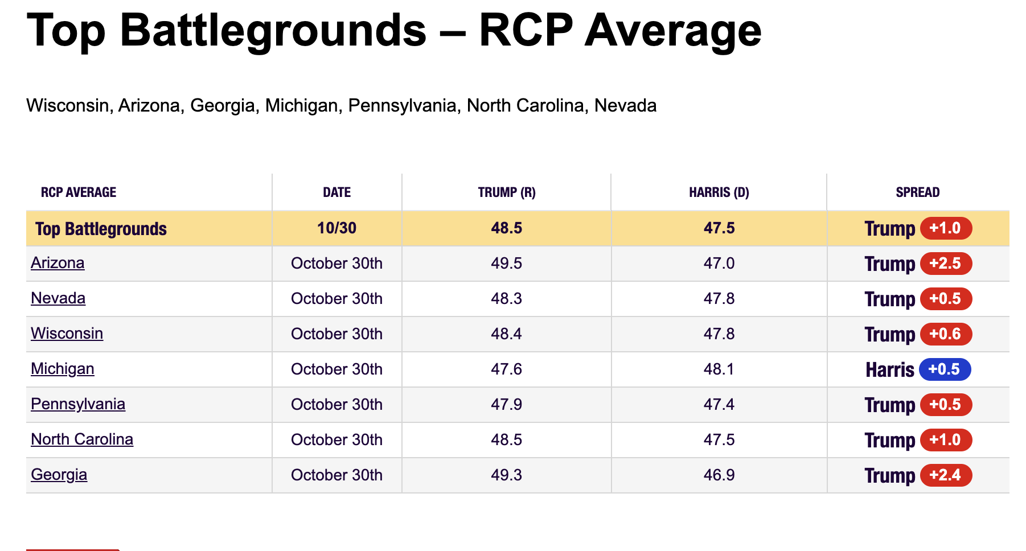Open the Georgia polling link
Screen dimensions: 1026x551
[x=59, y=475]
